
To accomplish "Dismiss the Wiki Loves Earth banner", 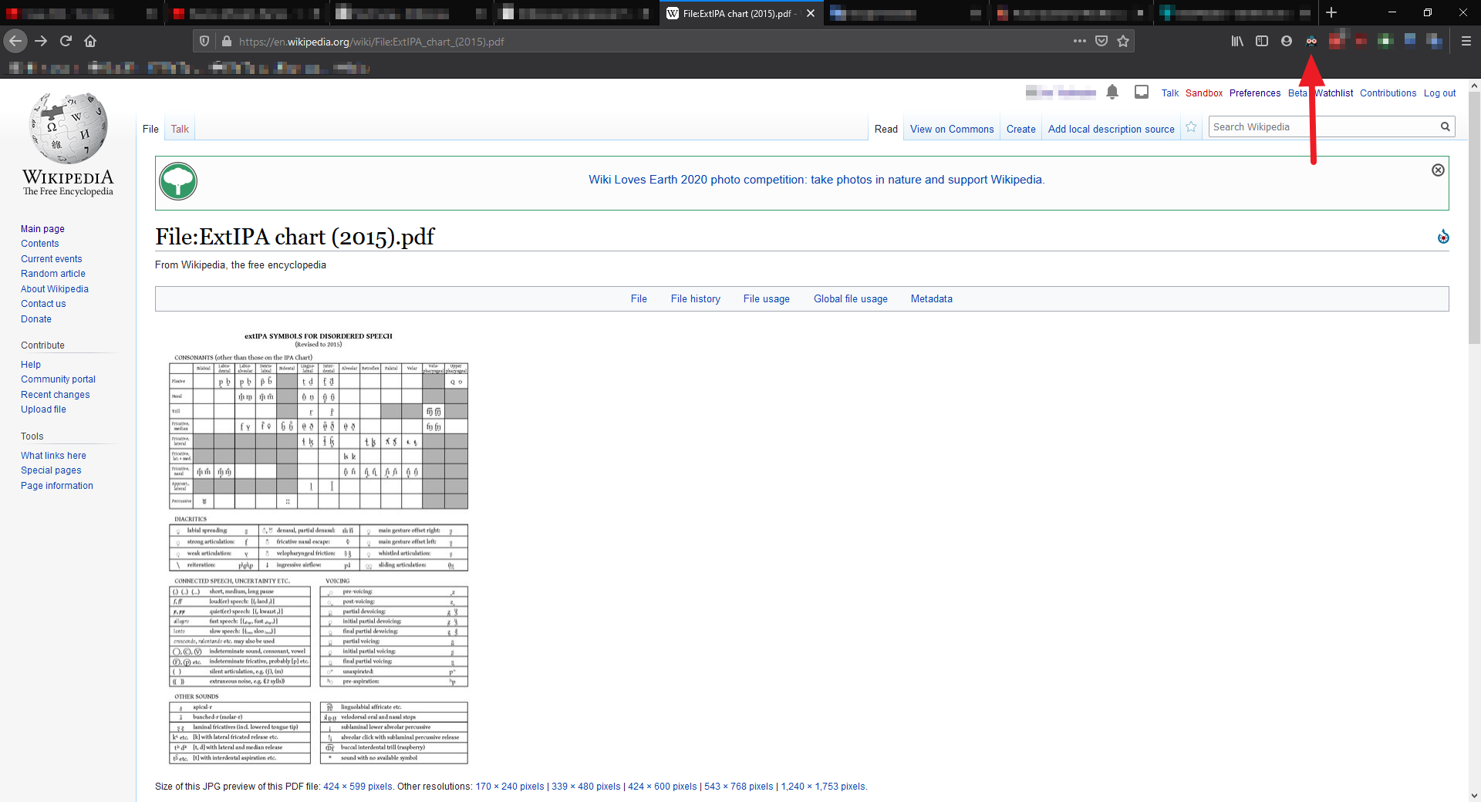I will [x=1439, y=170].
